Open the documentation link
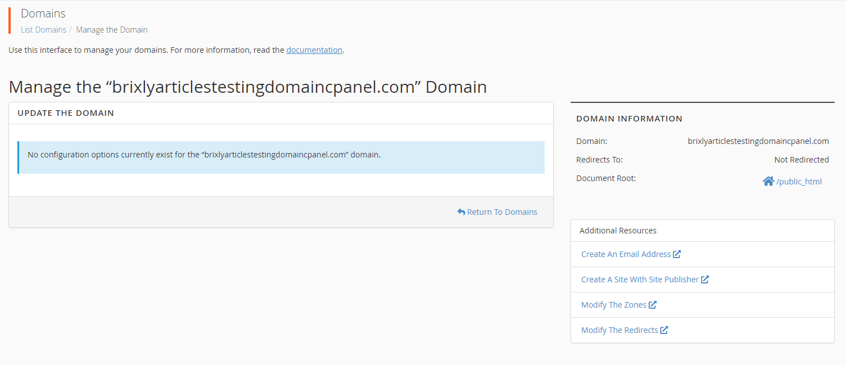Viewport: 846px width, 365px height. [314, 50]
